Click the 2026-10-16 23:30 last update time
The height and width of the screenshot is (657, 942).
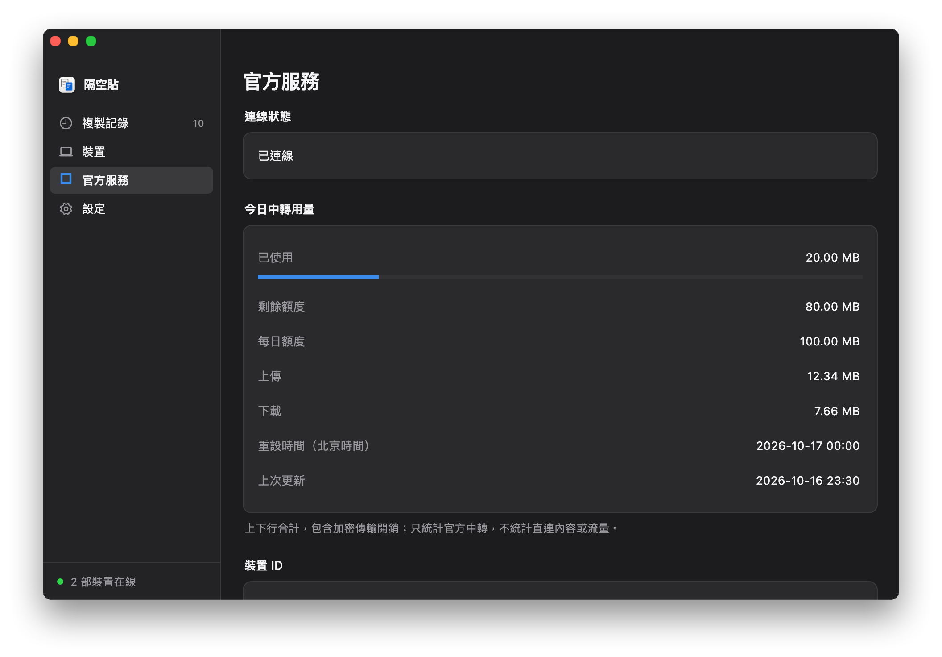click(808, 481)
